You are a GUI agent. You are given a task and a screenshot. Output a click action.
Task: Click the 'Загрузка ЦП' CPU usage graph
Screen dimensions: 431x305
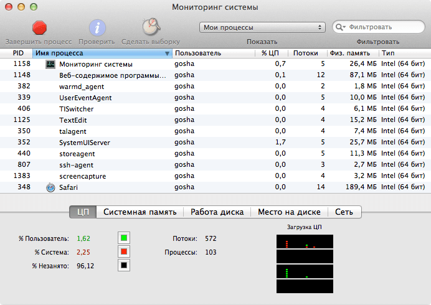click(x=305, y=264)
